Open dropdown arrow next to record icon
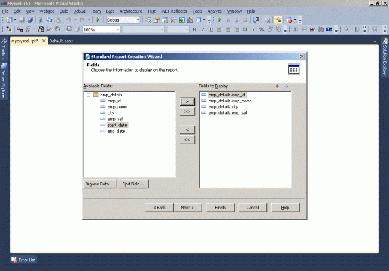Screen dimensions: 389x271 point(295,20)
